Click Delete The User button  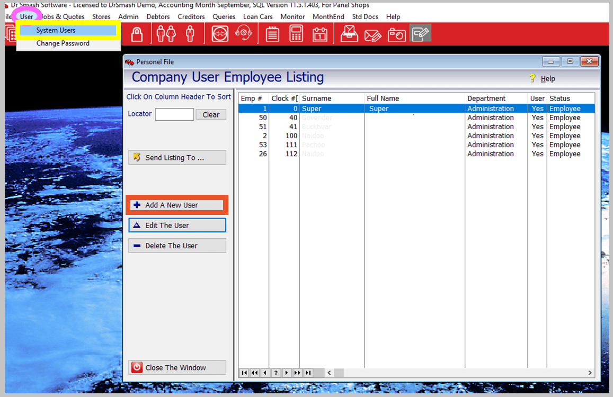pos(177,246)
